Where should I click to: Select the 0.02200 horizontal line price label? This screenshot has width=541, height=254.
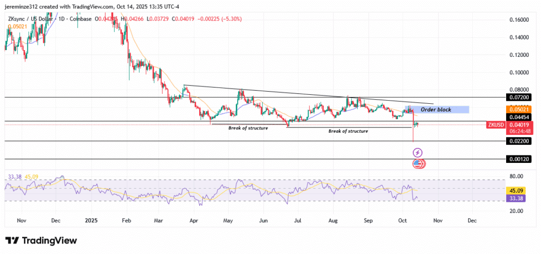519,141
